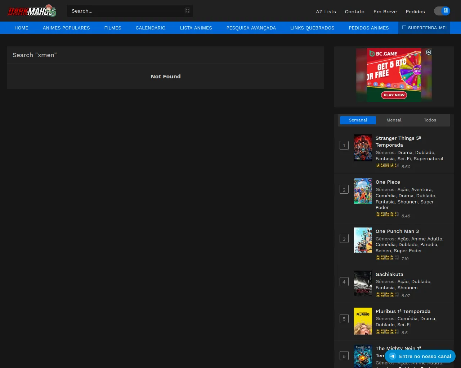Open the Animes Populares menu
The image size is (461, 368).
[x=66, y=28]
